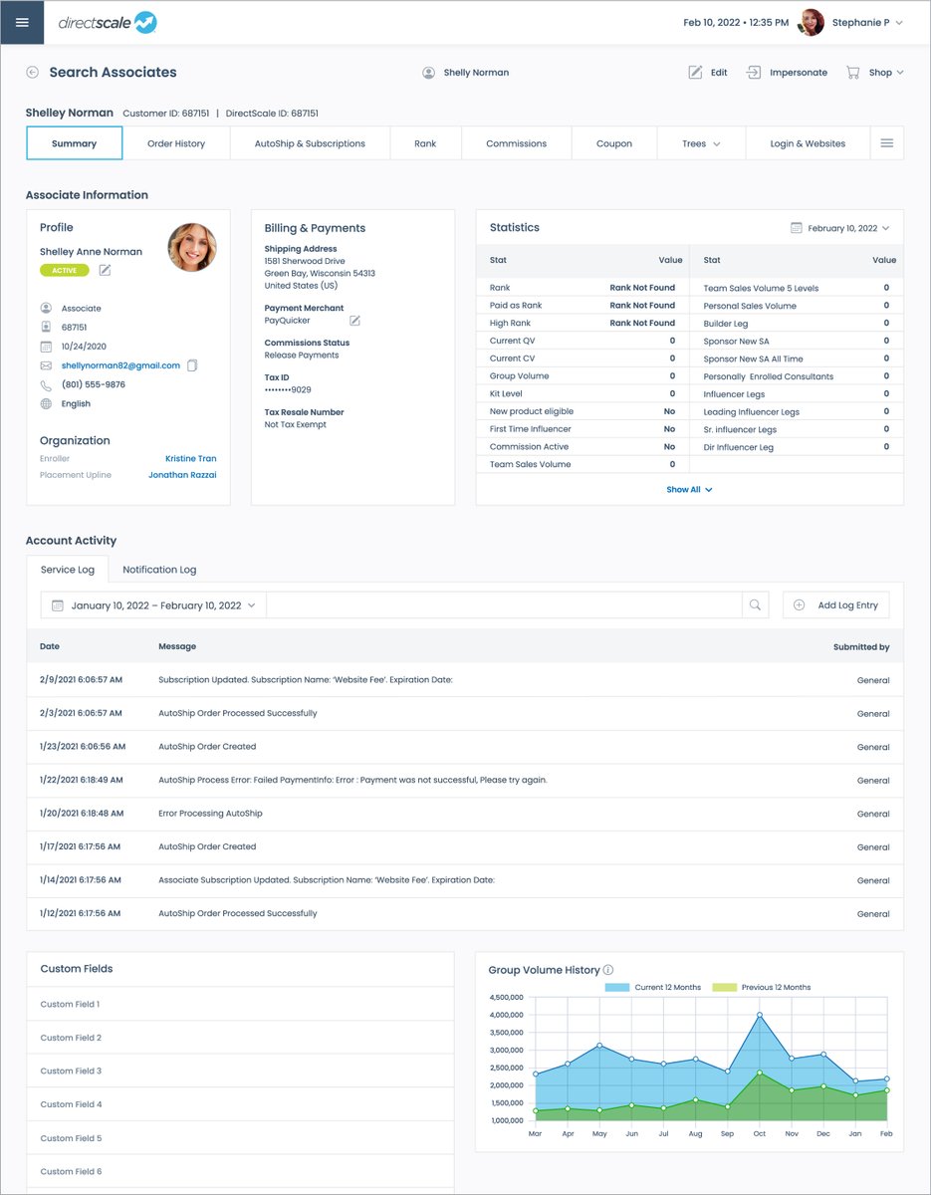Click the Custom Field 1 row

click(x=240, y=1004)
